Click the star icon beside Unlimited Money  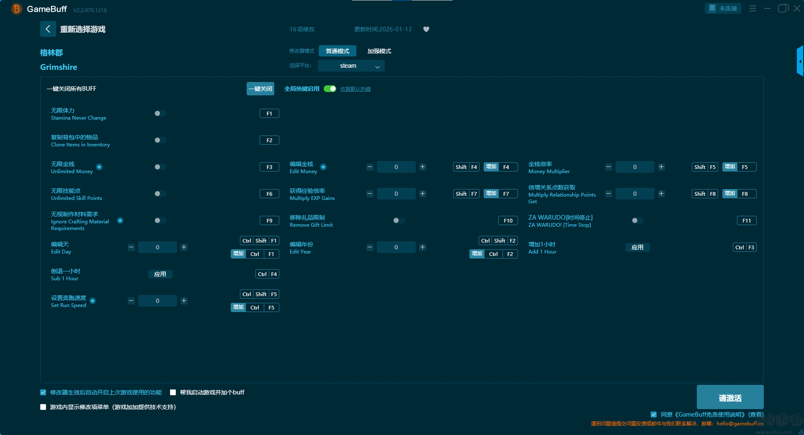point(99,167)
